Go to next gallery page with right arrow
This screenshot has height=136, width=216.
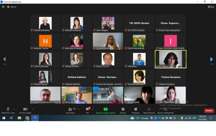tap(211, 59)
